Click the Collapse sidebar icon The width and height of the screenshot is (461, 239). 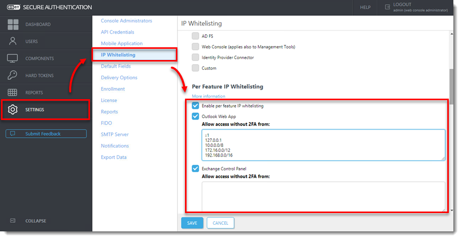point(13,221)
